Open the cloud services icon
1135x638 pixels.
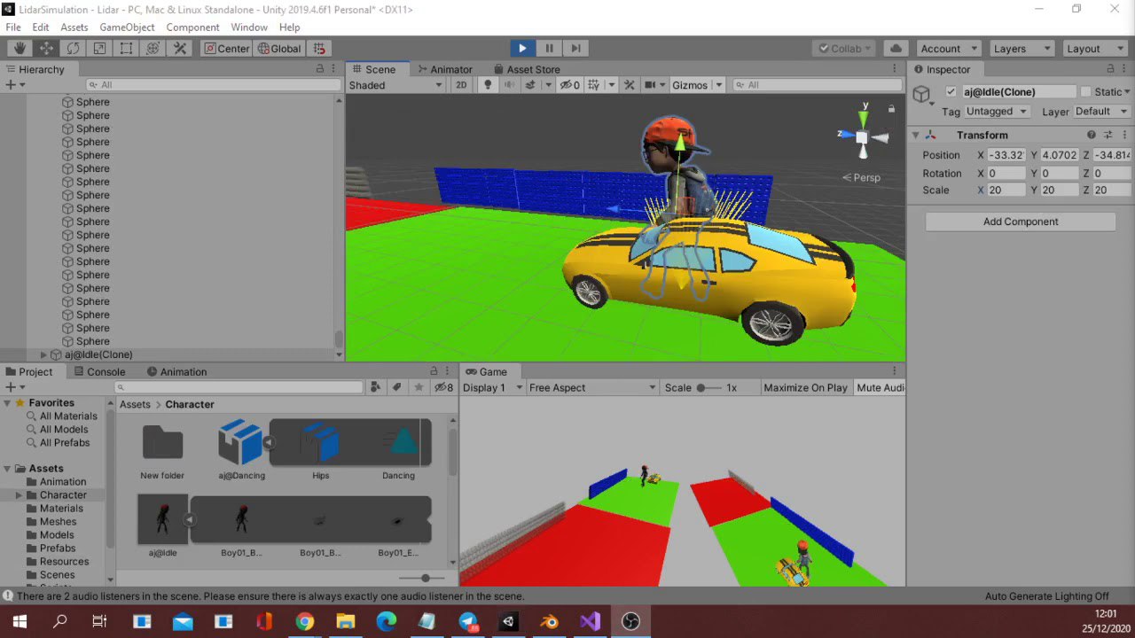pos(896,49)
